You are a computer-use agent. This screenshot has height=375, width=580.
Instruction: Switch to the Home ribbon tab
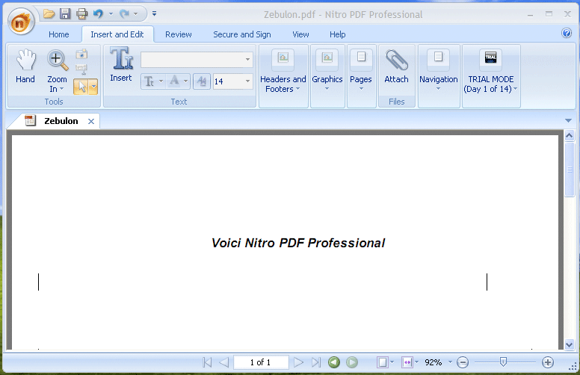59,34
